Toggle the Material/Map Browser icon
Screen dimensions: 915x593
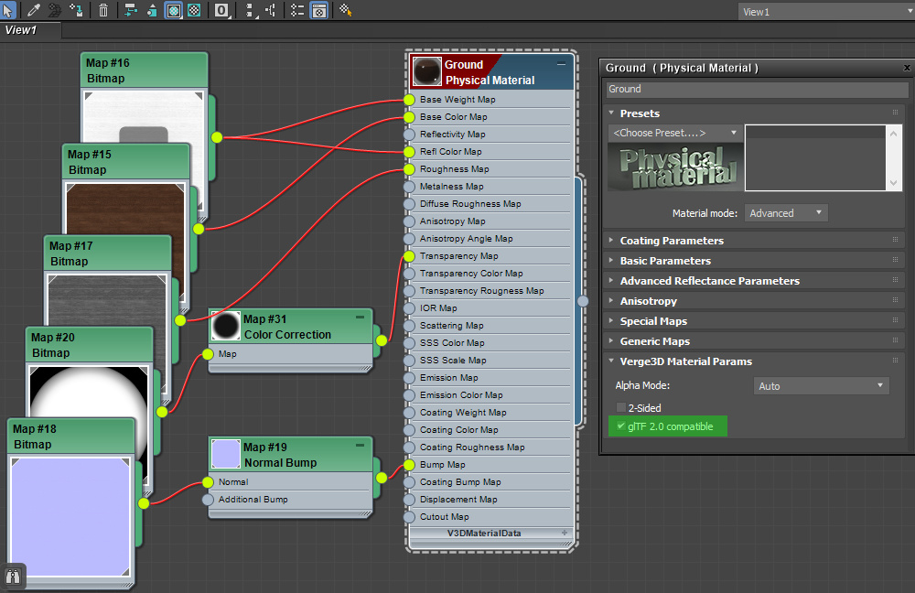[x=297, y=10]
